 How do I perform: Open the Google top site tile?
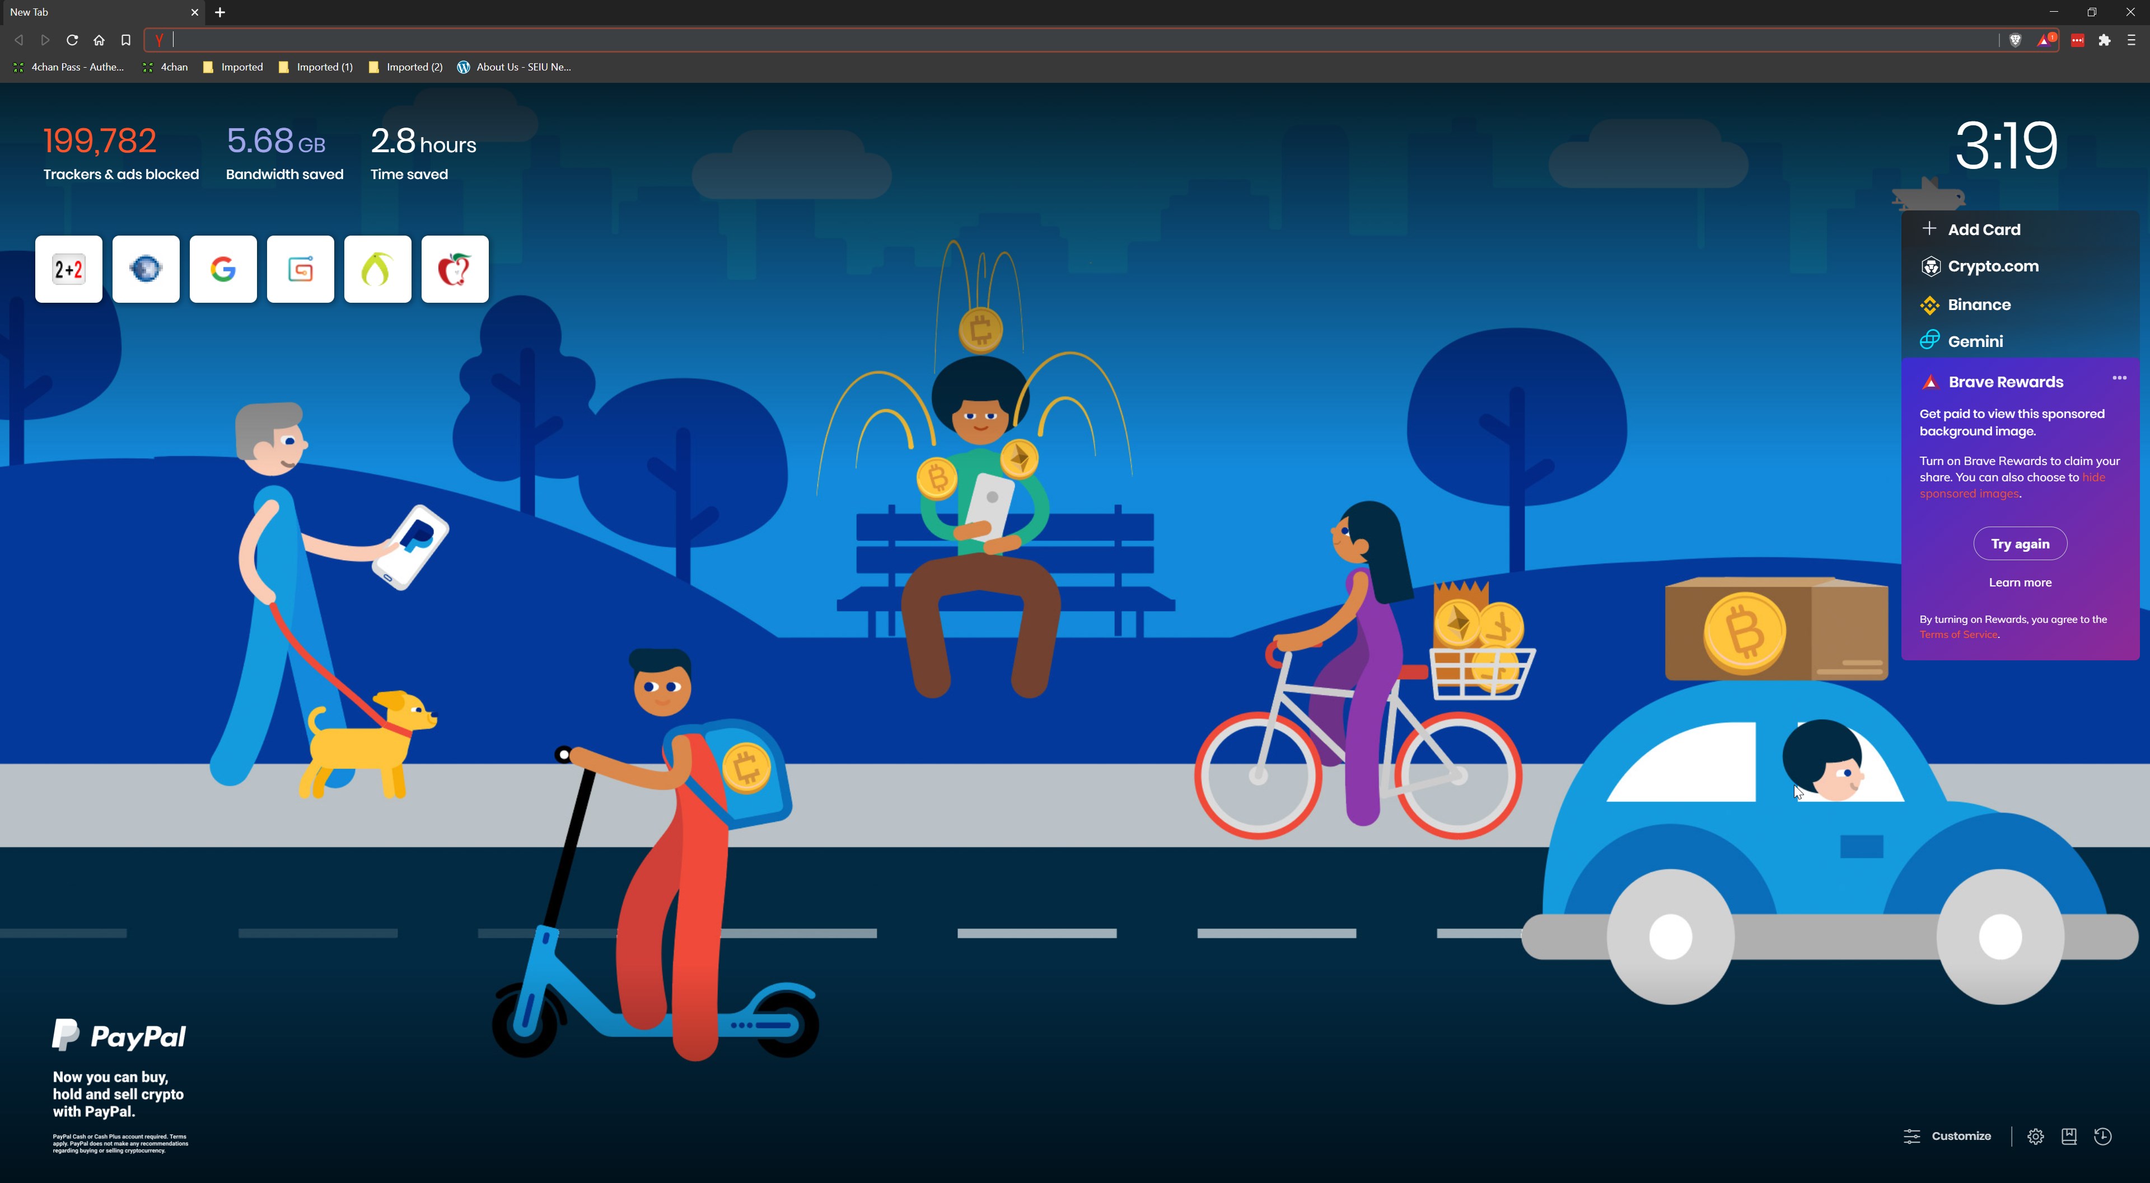pos(223,269)
